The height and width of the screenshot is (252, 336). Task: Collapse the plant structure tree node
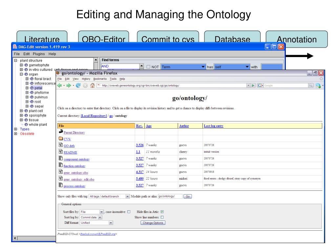pos(15,60)
